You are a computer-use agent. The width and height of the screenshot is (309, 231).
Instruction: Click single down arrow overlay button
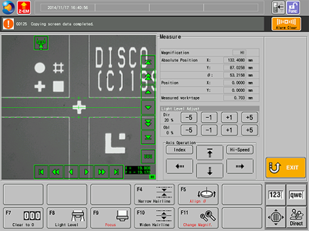click(148, 107)
